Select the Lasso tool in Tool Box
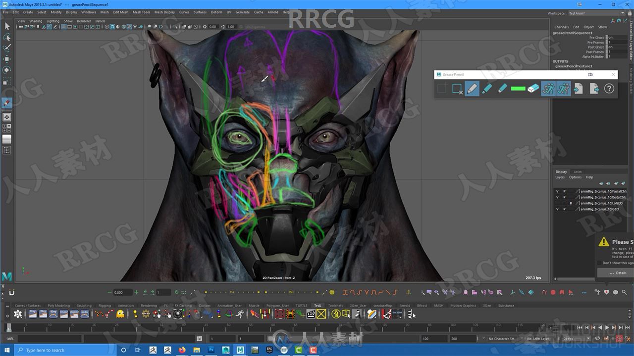This screenshot has height=356, width=634. click(x=7, y=37)
